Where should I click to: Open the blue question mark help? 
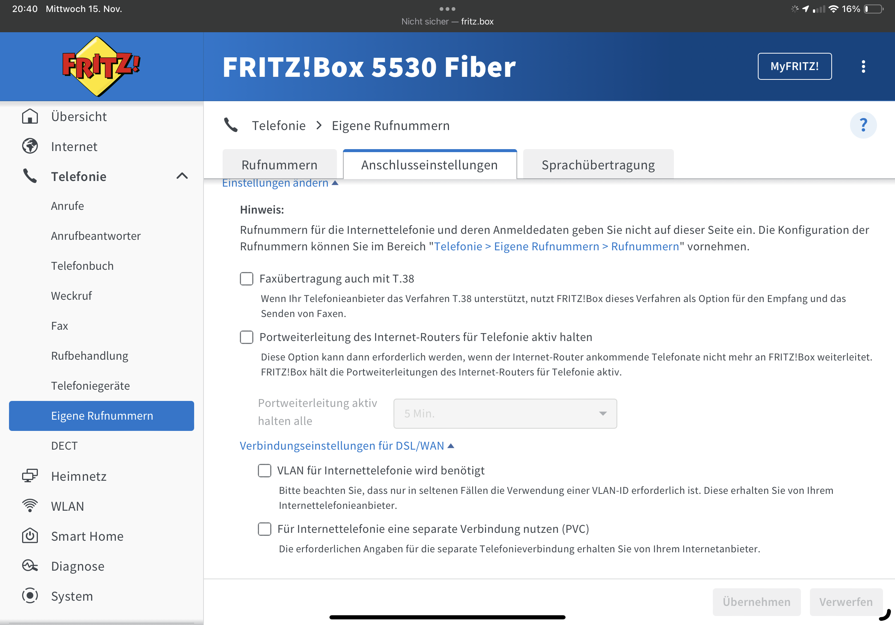click(863, 125)
